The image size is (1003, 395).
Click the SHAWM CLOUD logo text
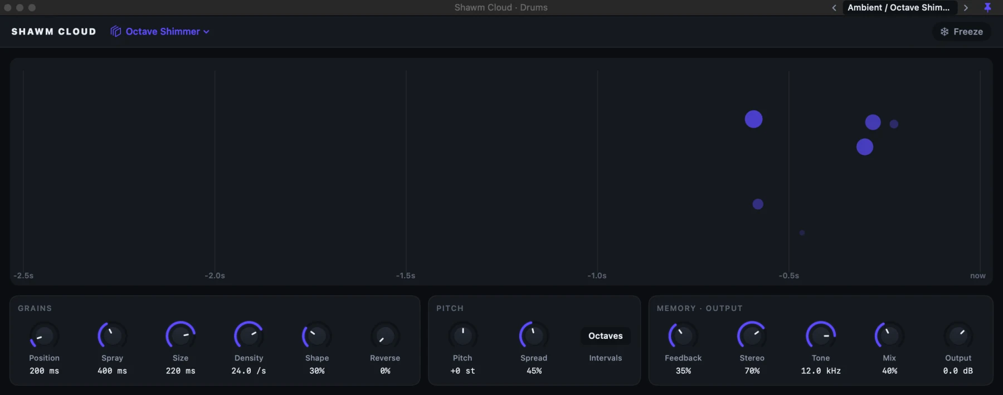(x=53, y=32)
